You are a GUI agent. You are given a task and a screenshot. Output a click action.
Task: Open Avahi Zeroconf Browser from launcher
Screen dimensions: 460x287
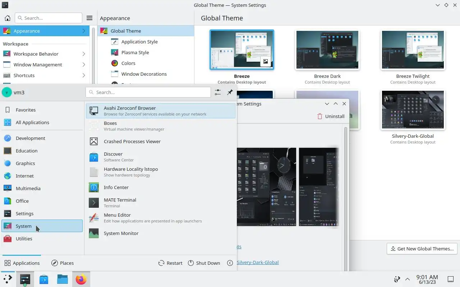(161, 111)
